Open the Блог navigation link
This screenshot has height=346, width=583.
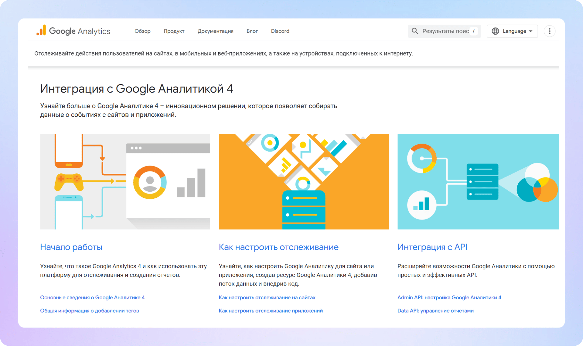pyautogui.click(x=252, y=31)
